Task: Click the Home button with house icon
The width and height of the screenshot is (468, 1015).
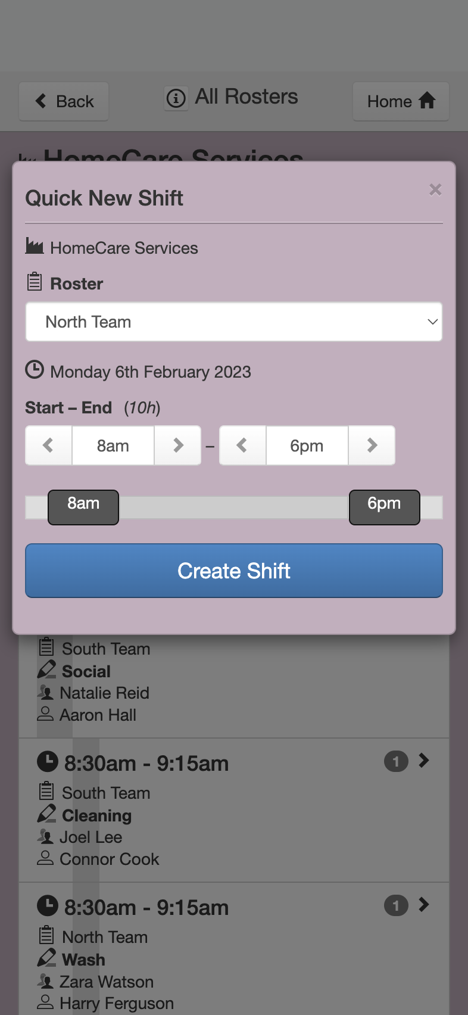Action: pos(401,101)
